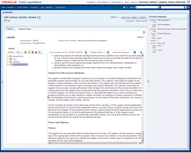The height and width of the screenshot is (153, 191).
Task: Click the blue review icon after Nonstandard Clauses
Action: [x=135, y=52]
